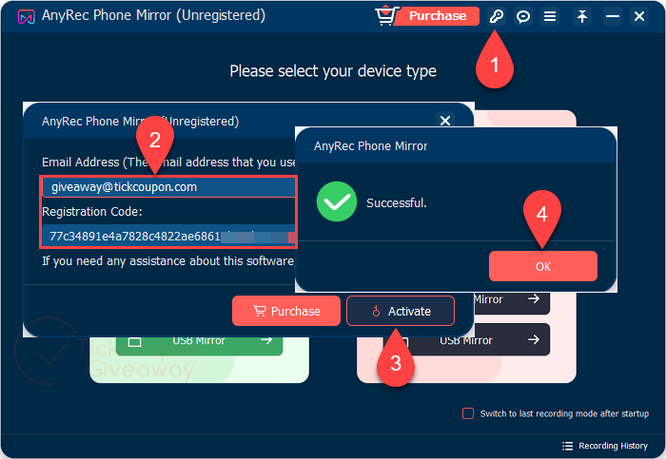This screenshot has height=459, width=666.
Task: Click the dark USB Mirror button on right card
Action: pos(467,340)
